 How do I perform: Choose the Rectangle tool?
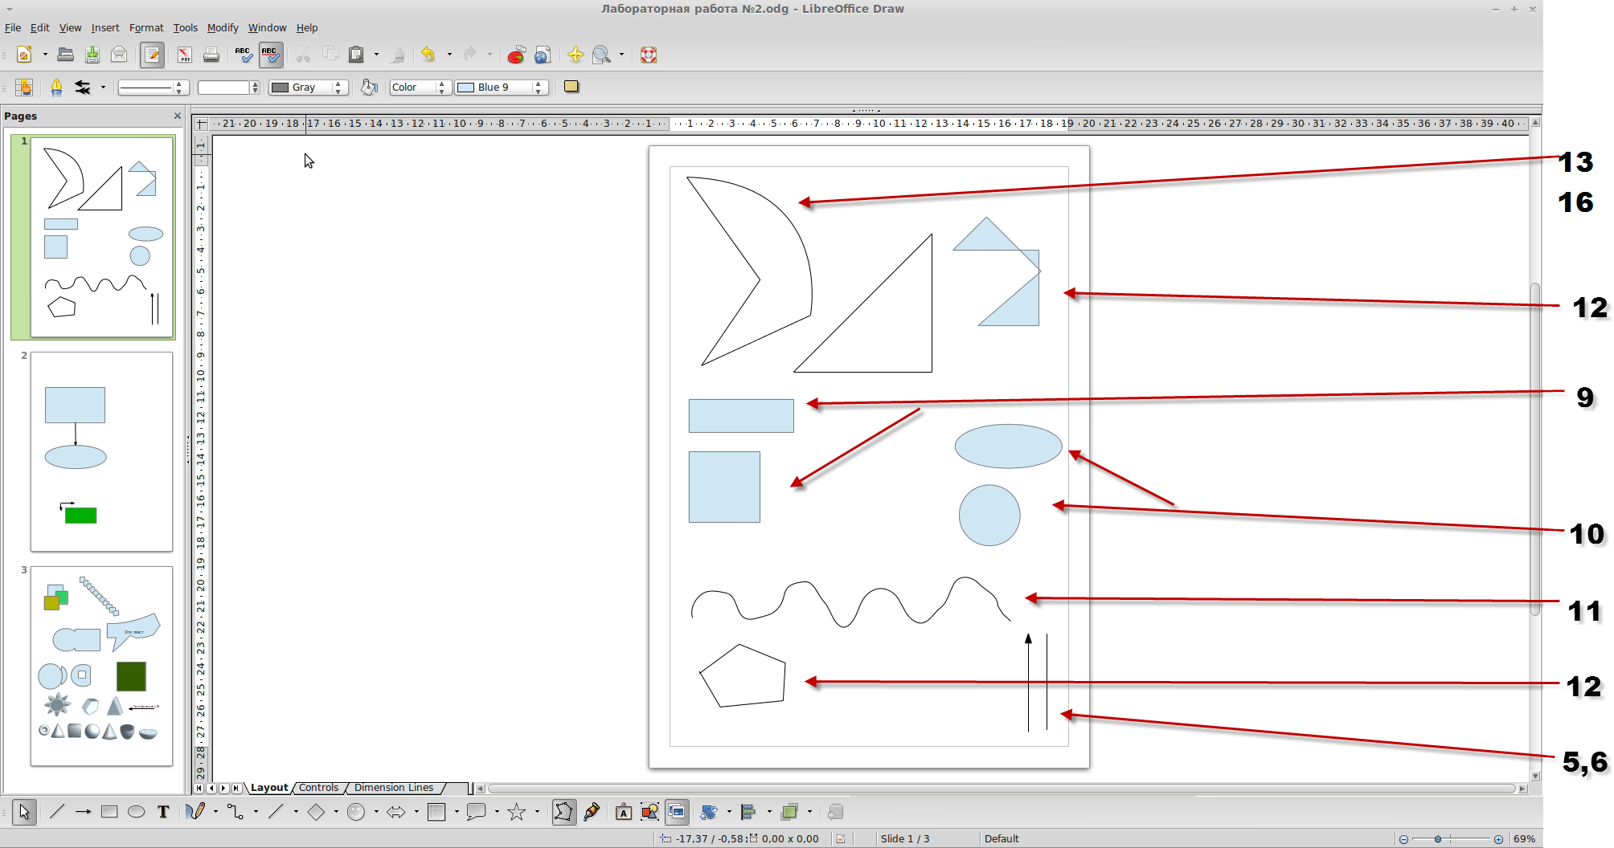pyautogui.click(x=109, y=812)
